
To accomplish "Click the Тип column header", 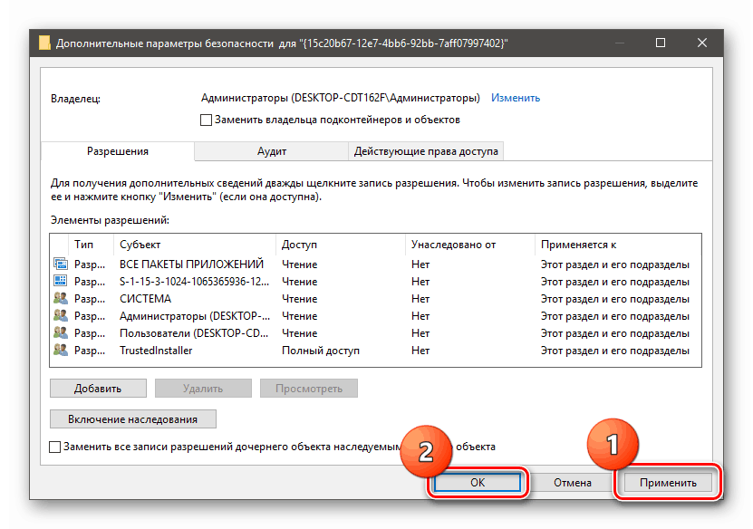I will (91, 245).
